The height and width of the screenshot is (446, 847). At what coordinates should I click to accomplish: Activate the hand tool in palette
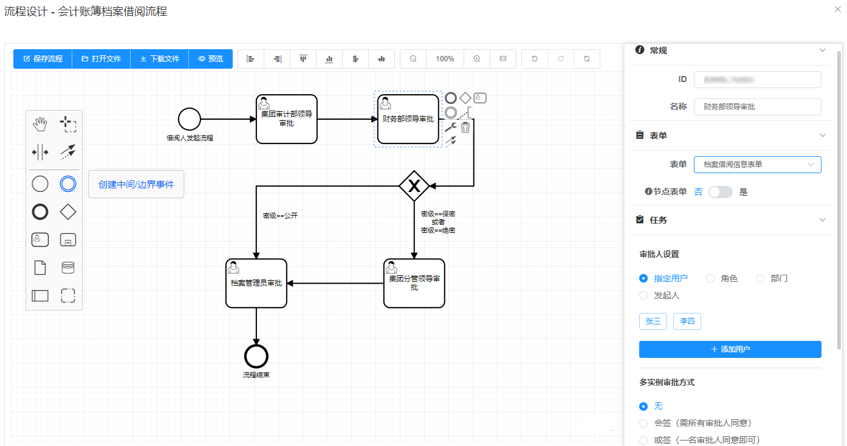pos(40,124)
